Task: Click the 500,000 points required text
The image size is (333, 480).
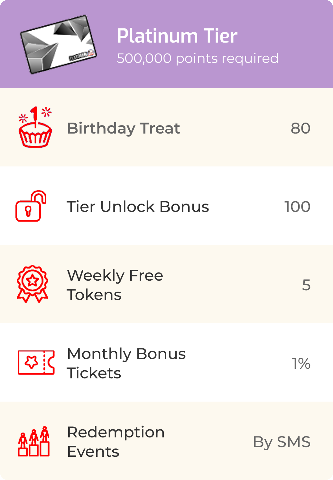Action: click(198, 58)
